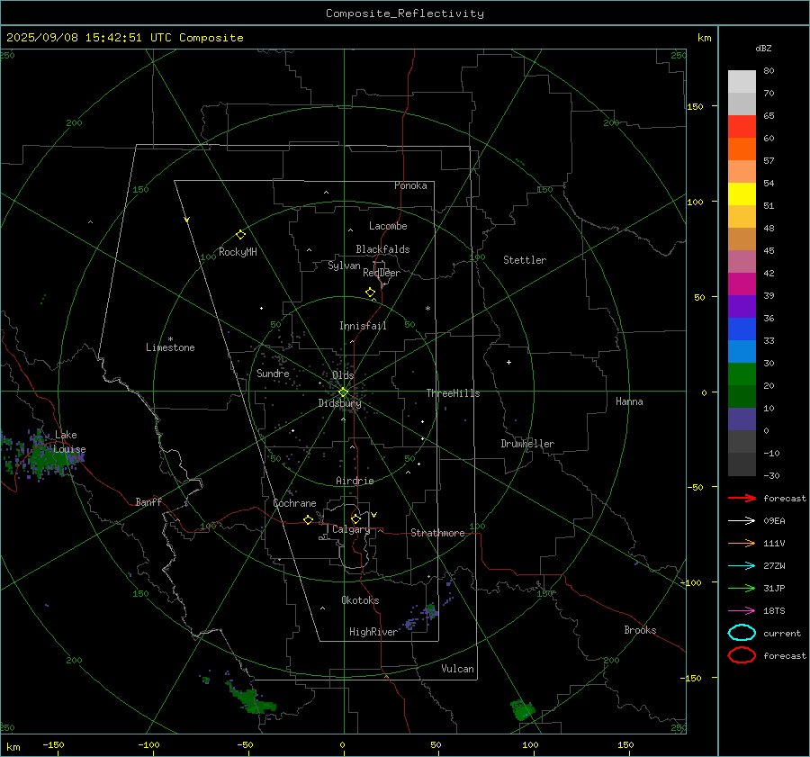Click the Airdrie city label
This screenshot has height=757, width=810.
click(355, 481)
